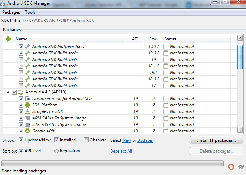Click the wrench icon for Build-tools rev 18.1.1

click(x=27, y=66)
